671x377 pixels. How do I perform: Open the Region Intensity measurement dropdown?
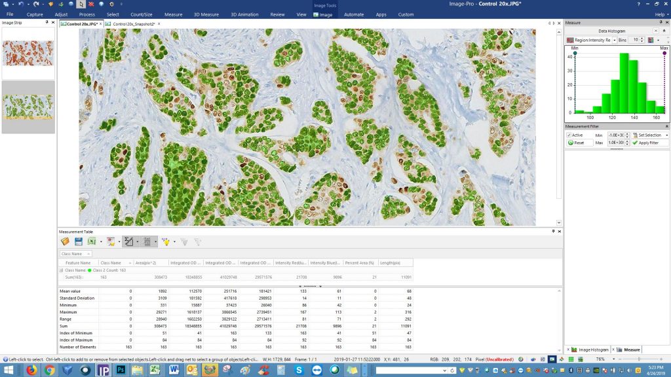pos(615,39)
